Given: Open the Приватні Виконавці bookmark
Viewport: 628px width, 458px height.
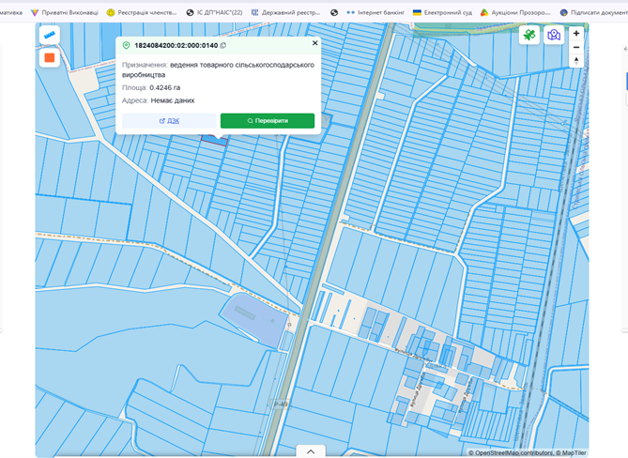Looking at the screenshot, I should click(65, 13).
